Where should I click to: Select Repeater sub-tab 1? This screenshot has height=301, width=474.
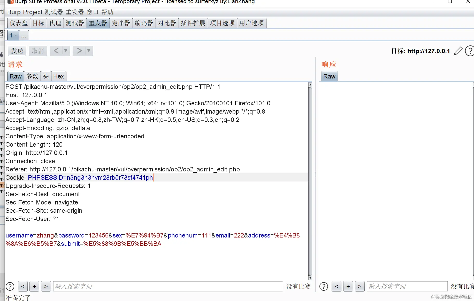coord(11,35)
